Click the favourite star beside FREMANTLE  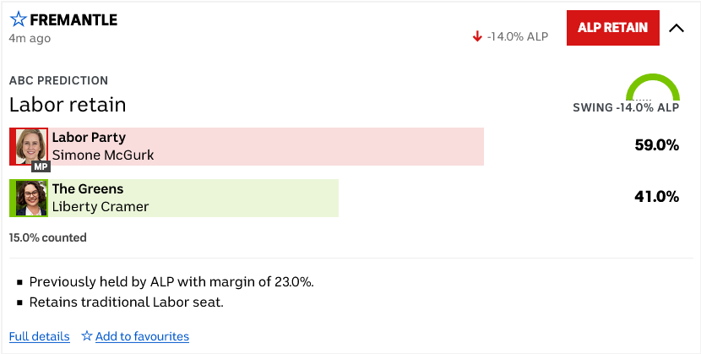point(18,19)
